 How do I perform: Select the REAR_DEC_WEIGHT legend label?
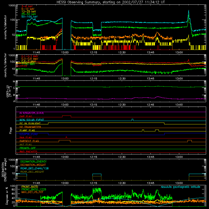click(32, 172)
